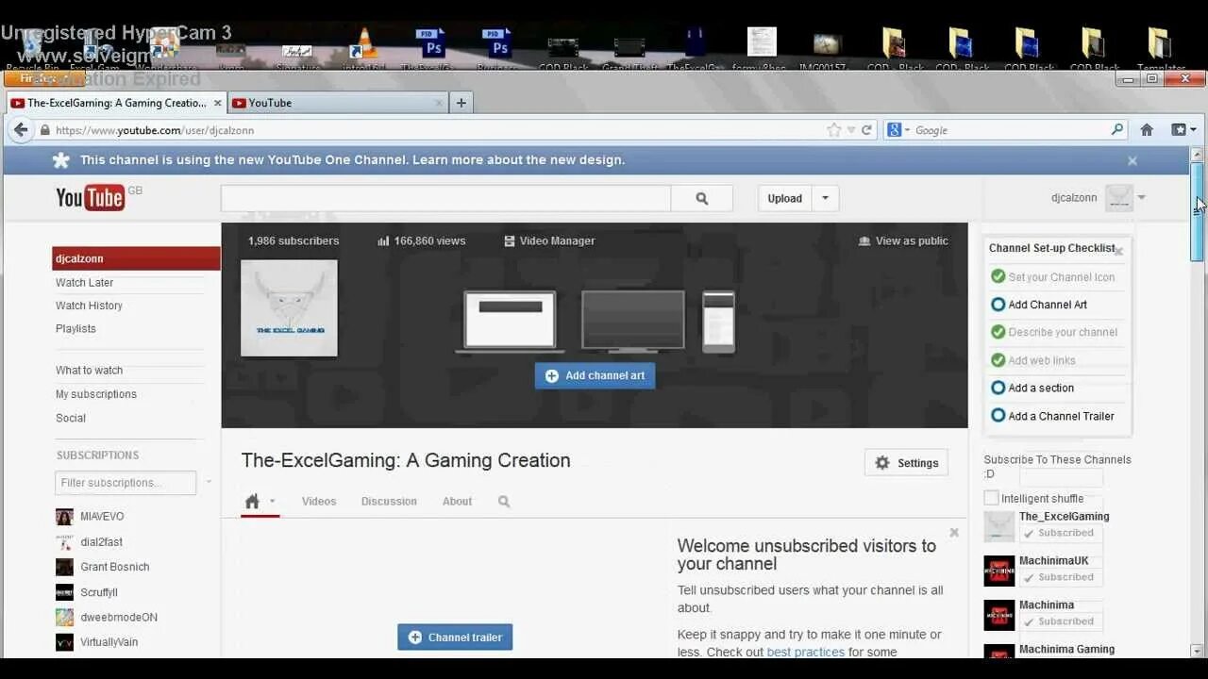Click the magnifier in the Google search box
Image resolution: width=1208 pixels, height=679 pixels.
[1117, 130]
